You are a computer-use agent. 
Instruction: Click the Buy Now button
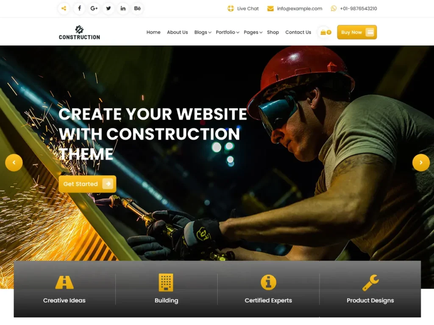click(x=356, y=32)
